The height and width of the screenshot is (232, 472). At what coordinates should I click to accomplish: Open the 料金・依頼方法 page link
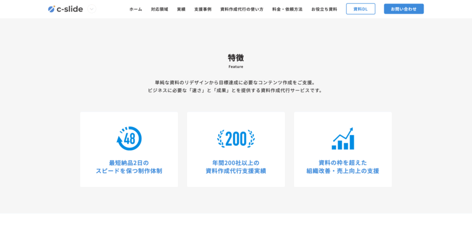click(287, 9)
